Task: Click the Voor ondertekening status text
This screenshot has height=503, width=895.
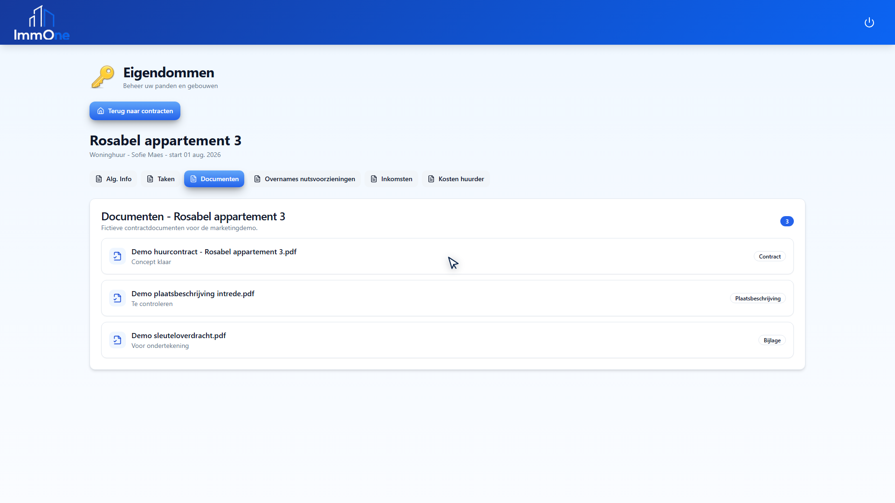Action: coord(160,346)
